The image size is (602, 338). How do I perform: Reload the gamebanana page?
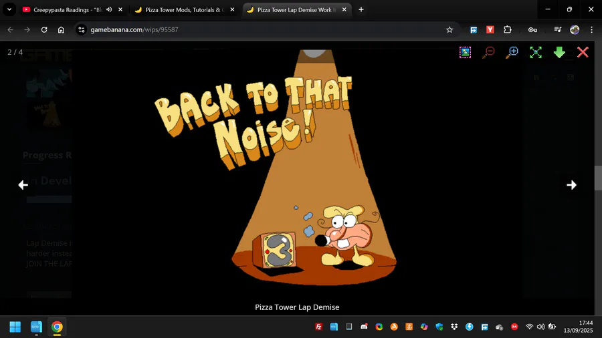(x=44, y=29)
